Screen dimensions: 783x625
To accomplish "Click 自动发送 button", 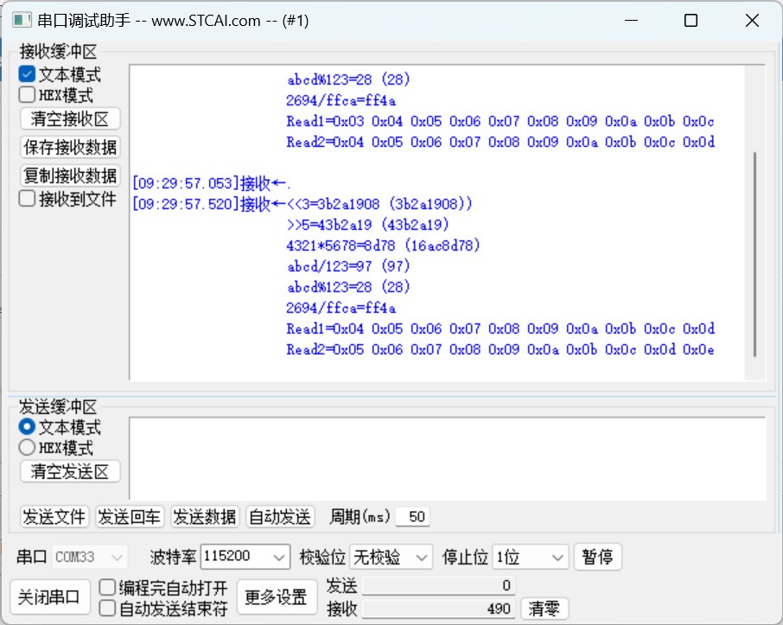I will (280, 517).
